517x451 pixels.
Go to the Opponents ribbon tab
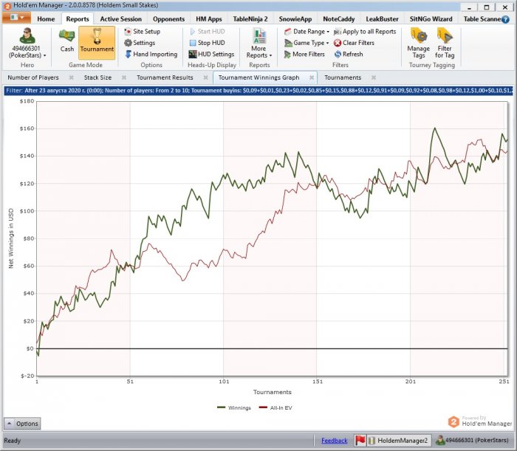[168, 19]
